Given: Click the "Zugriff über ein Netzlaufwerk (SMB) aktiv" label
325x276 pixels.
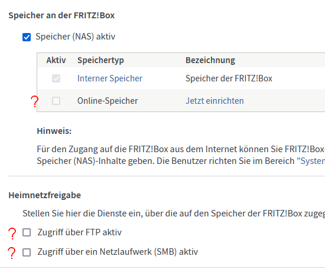Looking at the screenshot, I should point(118,252).
